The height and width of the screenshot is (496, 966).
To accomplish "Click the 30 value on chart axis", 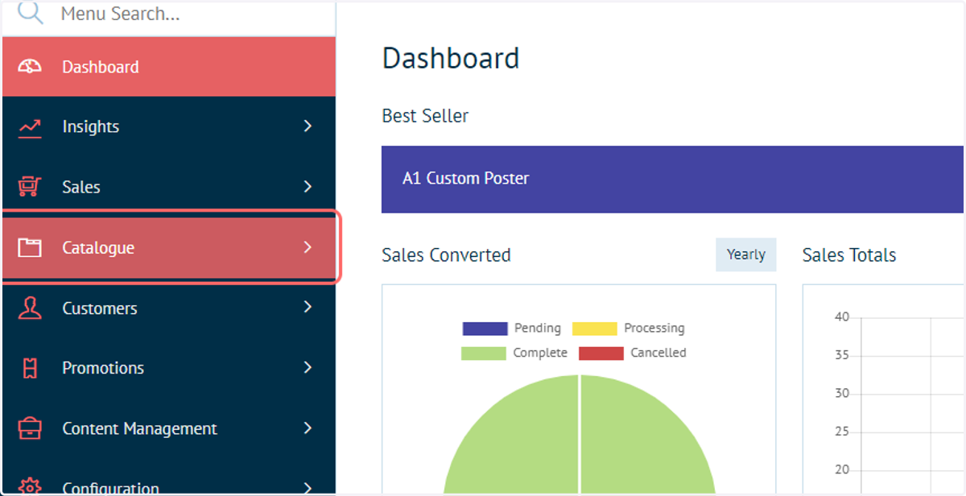I will 842,393.
